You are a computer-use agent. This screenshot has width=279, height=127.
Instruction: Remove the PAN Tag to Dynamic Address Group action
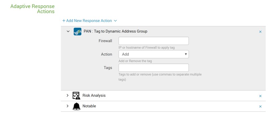(260, 32)
